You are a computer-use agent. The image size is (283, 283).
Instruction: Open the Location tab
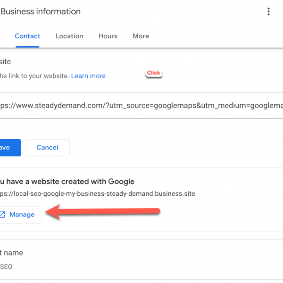[69, 36]
